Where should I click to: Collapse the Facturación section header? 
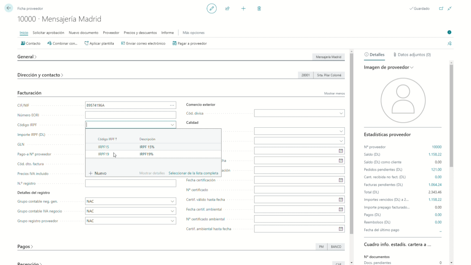pyautogui.click(x=29, y=93)
